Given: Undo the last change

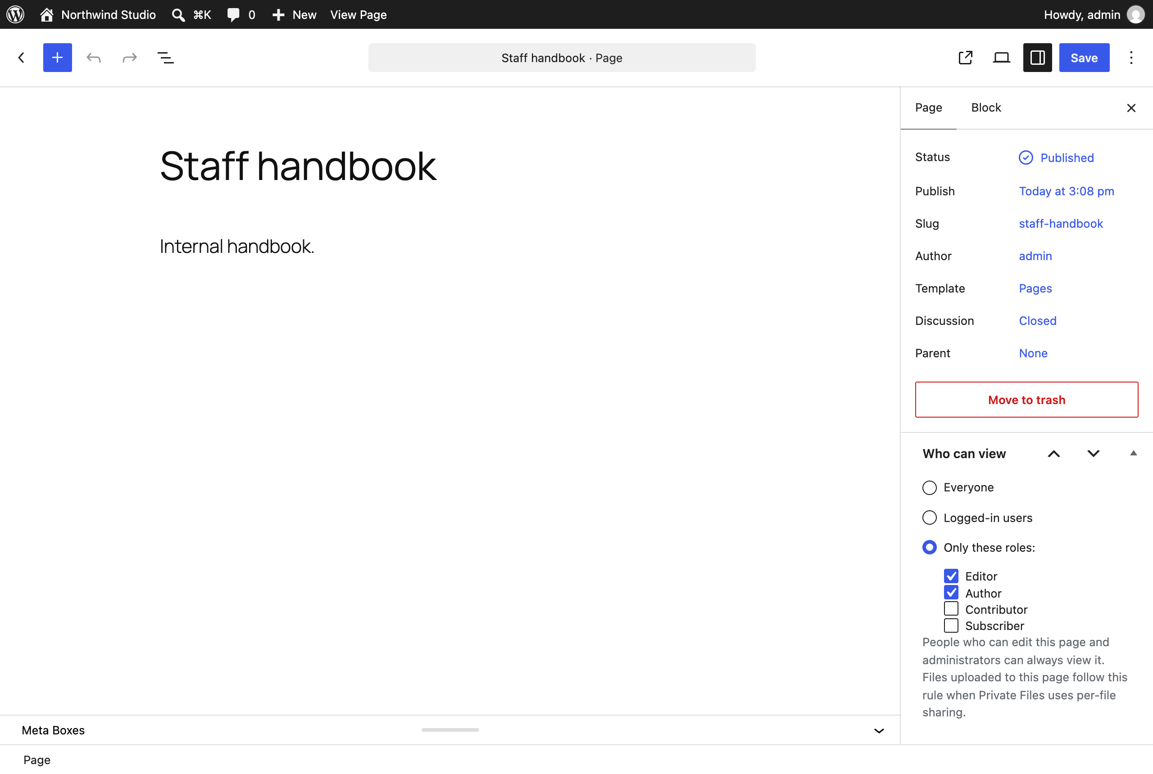Looking at the screenshot, I should click(93, 58).
